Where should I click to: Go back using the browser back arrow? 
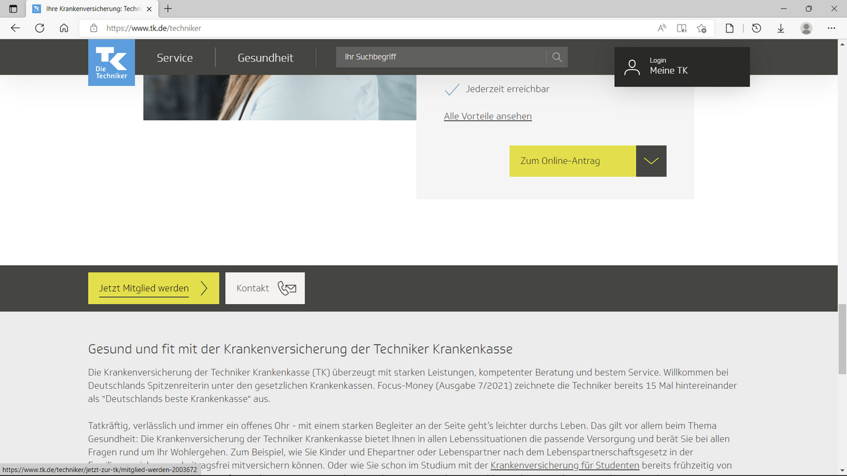click(15, 28)
